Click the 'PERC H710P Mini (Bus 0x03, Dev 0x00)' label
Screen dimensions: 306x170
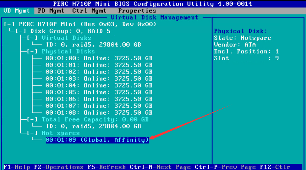click(x=88, y=24)
